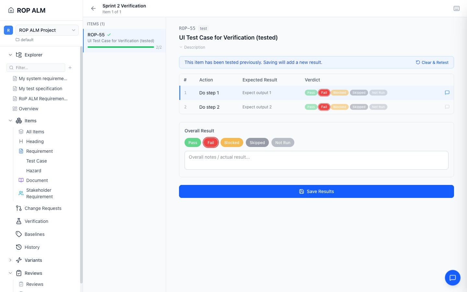The image size is (467, 292).
Task: Collapse the Reviews section chevron
Action: [10, 273]
